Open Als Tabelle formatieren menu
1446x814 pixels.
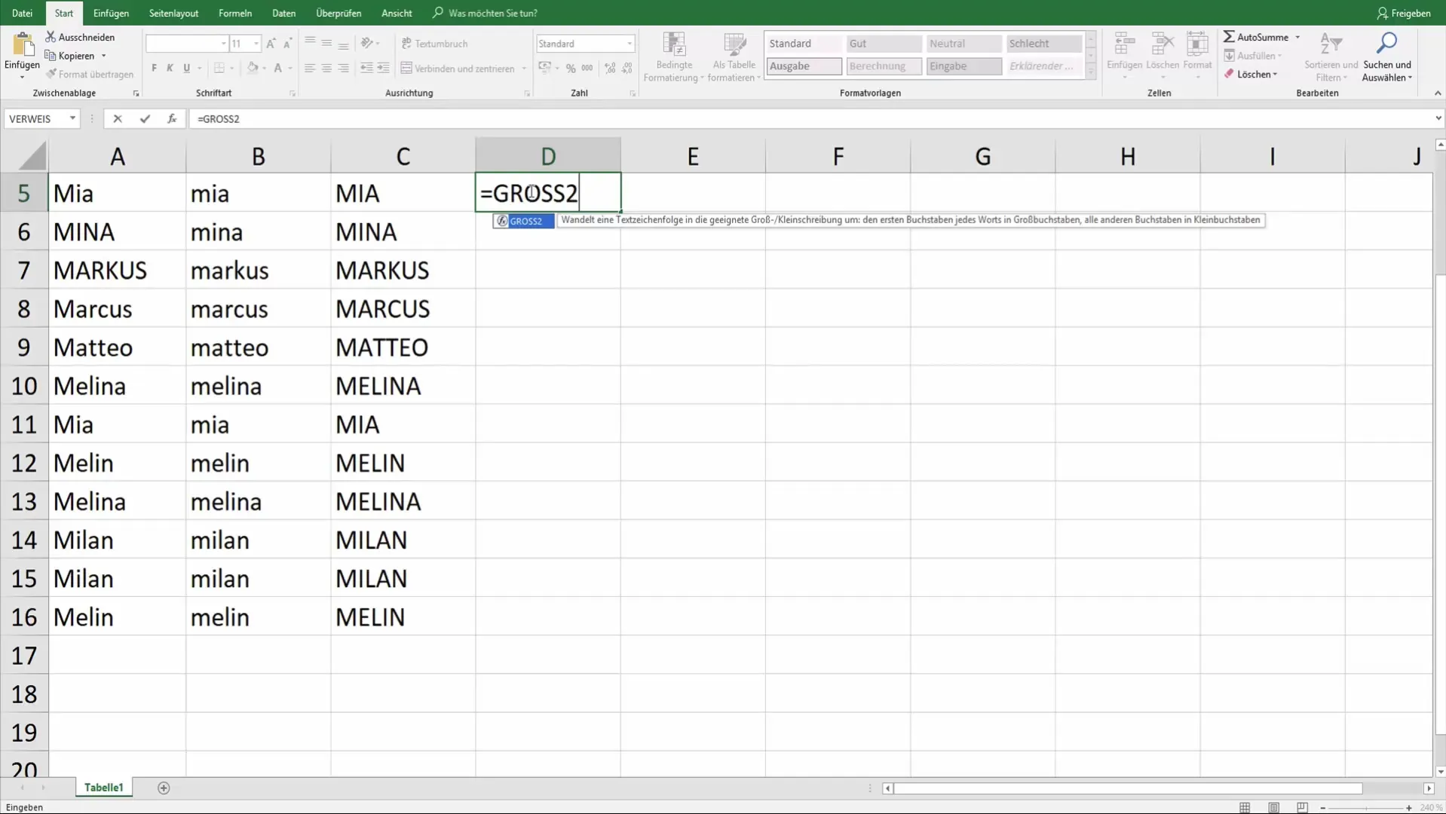pyautogui.click(x=734, y=57)
